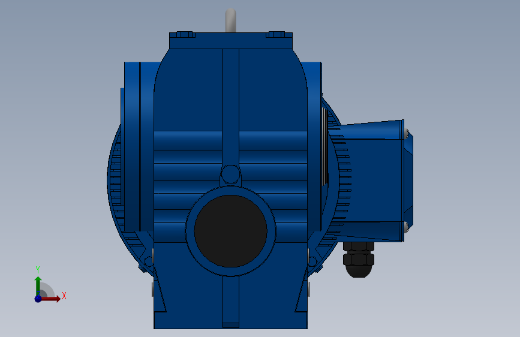Select the hexagonal plug above the shaft bore
The image size is (520, 337).
230,175
